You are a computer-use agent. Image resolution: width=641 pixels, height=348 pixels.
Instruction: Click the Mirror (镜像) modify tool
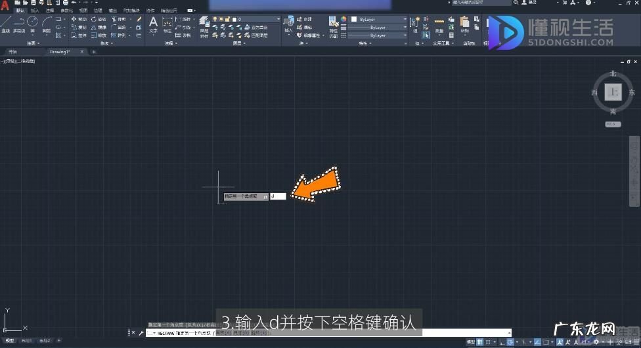[x=99, y=28]
